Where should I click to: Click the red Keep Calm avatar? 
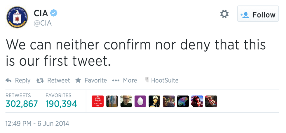tap(97, 101)
